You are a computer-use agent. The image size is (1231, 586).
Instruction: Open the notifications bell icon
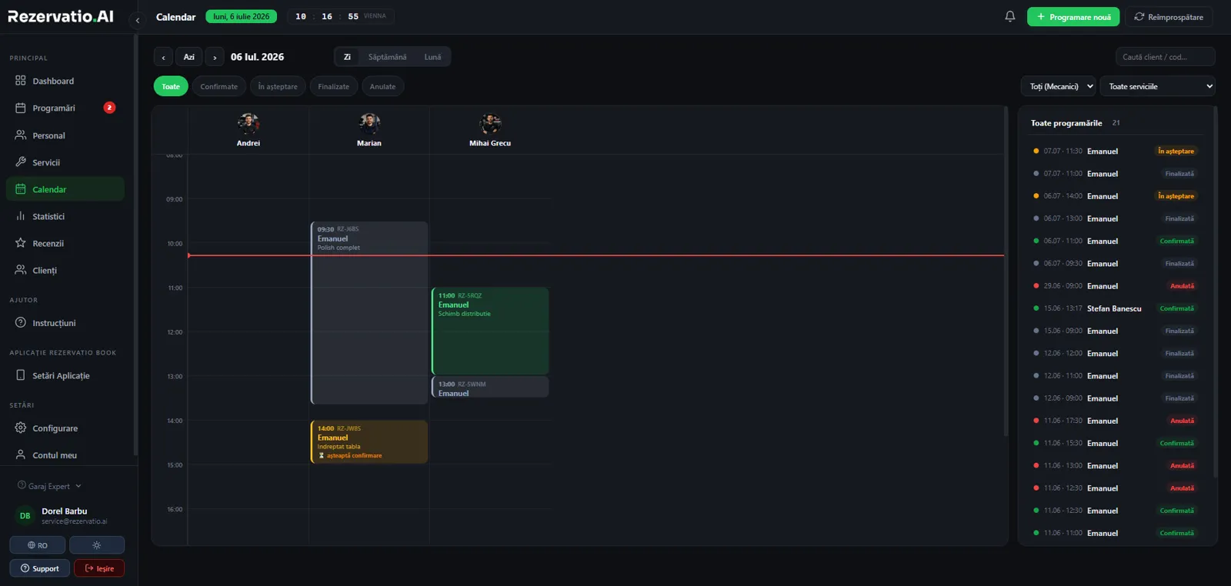(x=1010, y=16)
